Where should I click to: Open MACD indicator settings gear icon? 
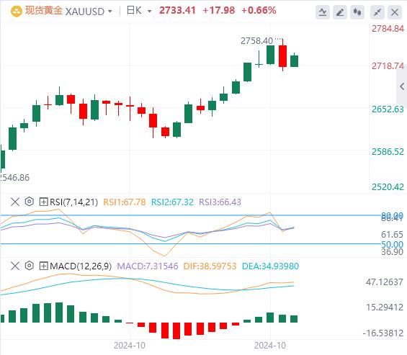[x=30, y=266]
